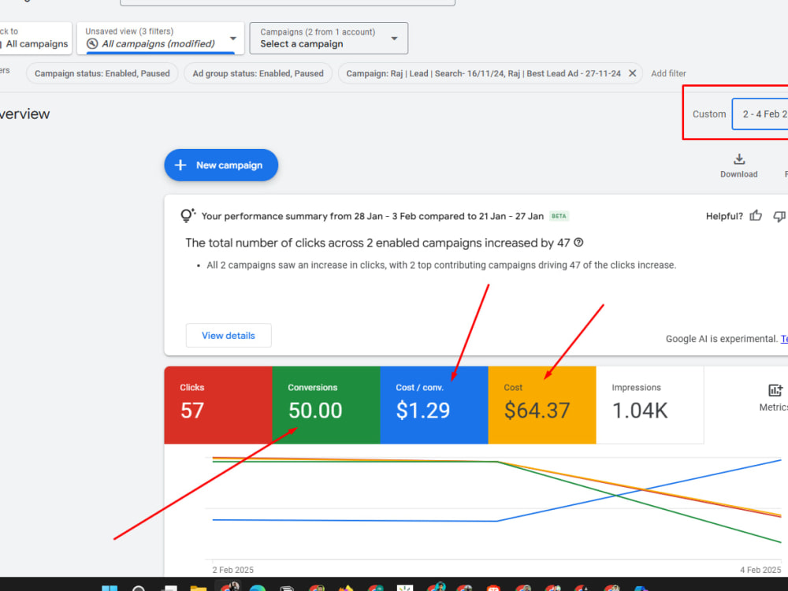Click the '4 Feb 2025' axis label
Image resolution: width=788 pixels, height=591 pixels.
pyautogui.click(x=760, y=570)
